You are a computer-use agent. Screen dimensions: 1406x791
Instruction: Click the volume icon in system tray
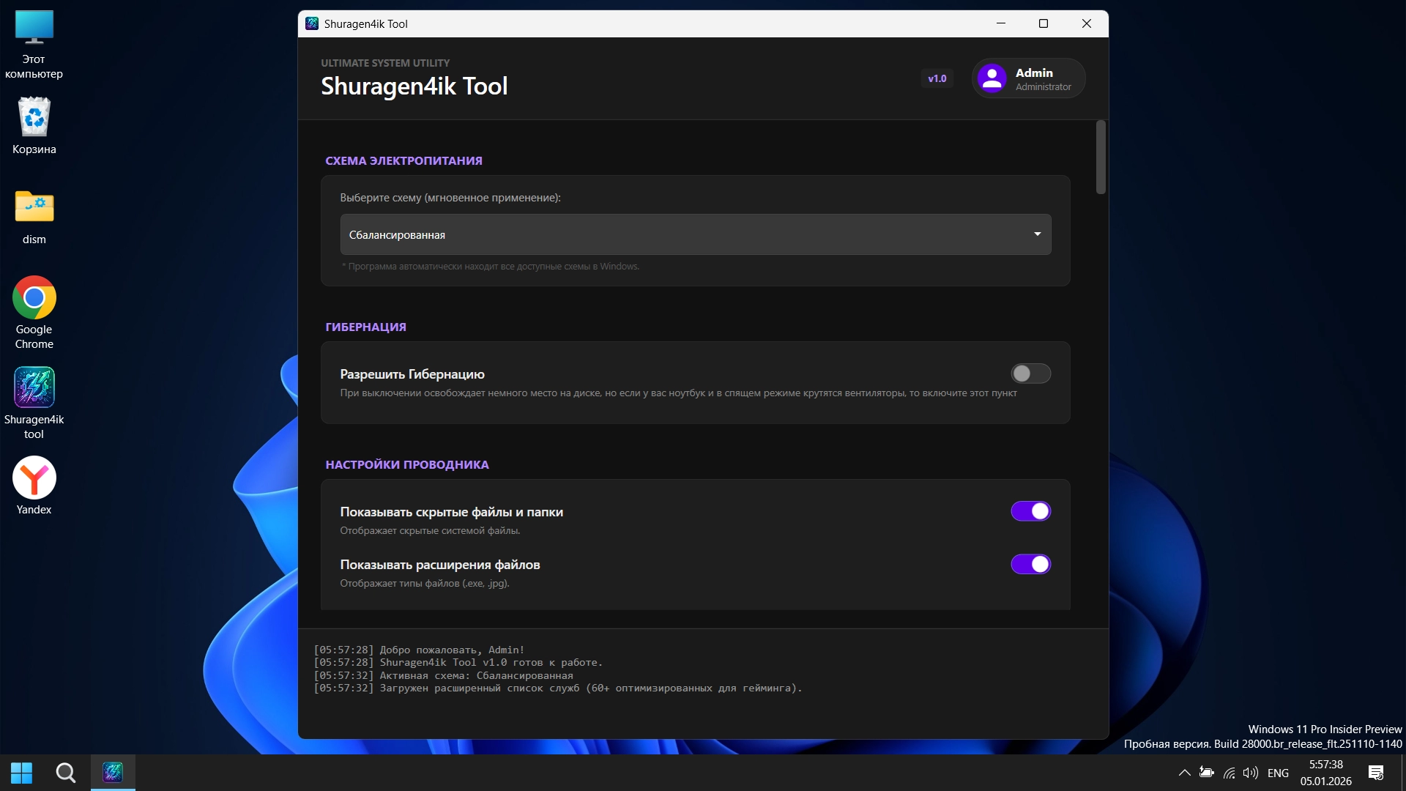pos(1250,773)
